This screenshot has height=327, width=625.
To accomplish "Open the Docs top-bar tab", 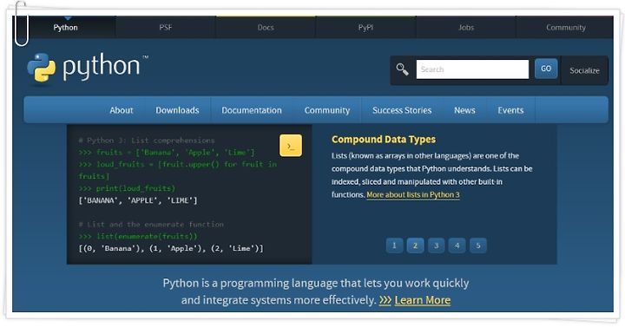I will pyautogui.click(x=266, y=28).
